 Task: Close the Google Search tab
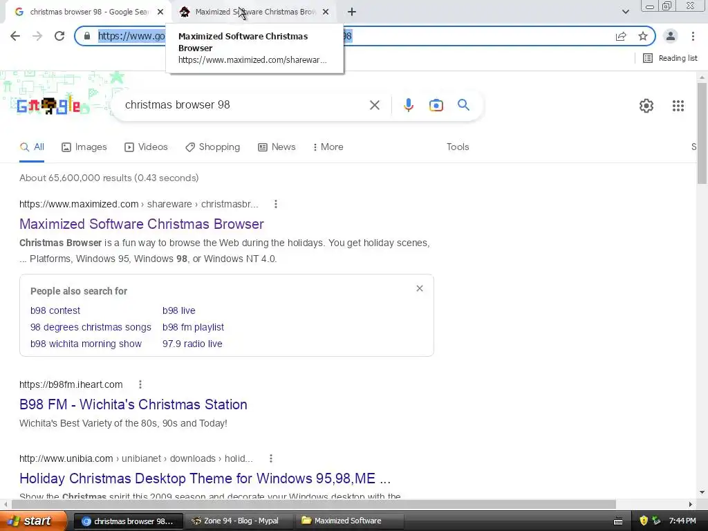point(160,12)
